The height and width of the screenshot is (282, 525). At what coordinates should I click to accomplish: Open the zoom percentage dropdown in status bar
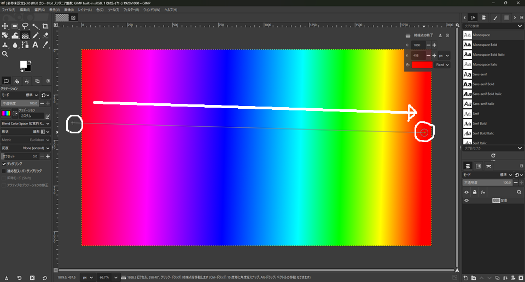(x=106, y=277)
